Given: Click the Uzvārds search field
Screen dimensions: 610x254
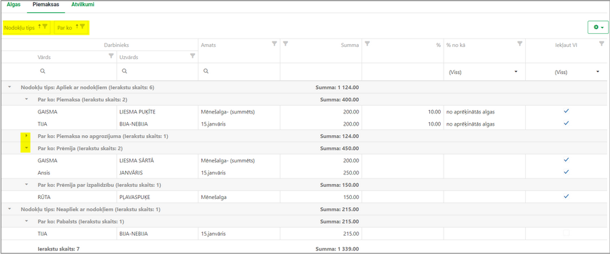Looking at the screenshot, I should pos(158,71).
